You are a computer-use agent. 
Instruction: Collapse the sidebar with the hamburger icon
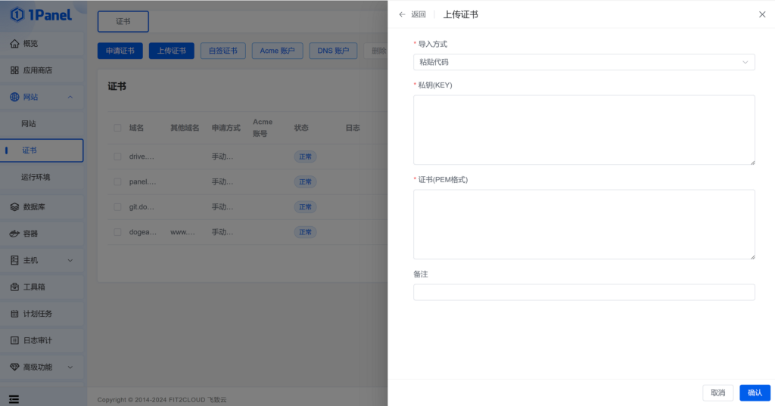tap(14, 399)
